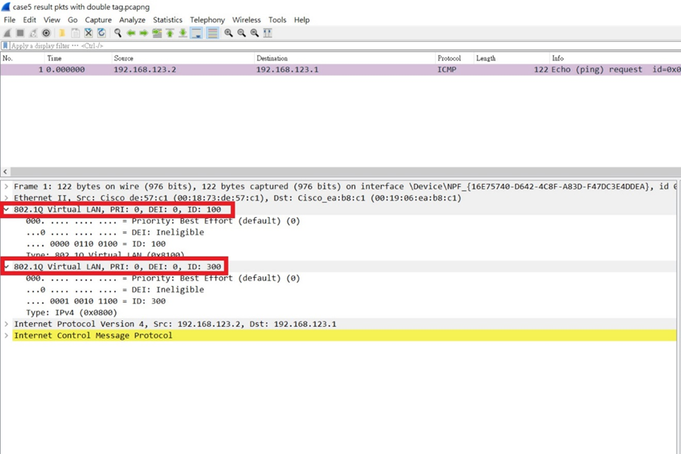Open capture options
681x454 pixels.
point(46,33)
